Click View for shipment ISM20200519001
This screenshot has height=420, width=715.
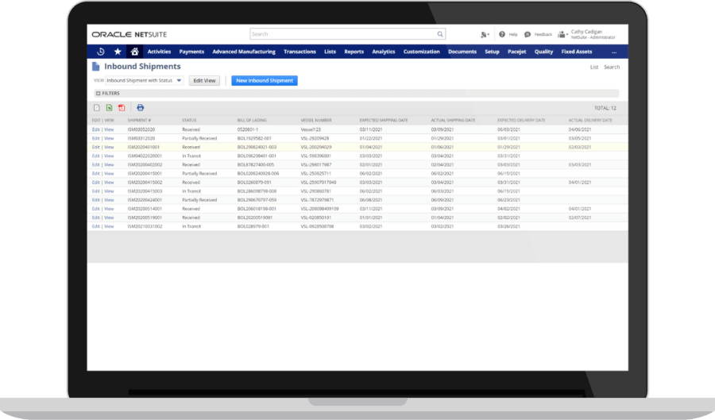click(109, 218)
